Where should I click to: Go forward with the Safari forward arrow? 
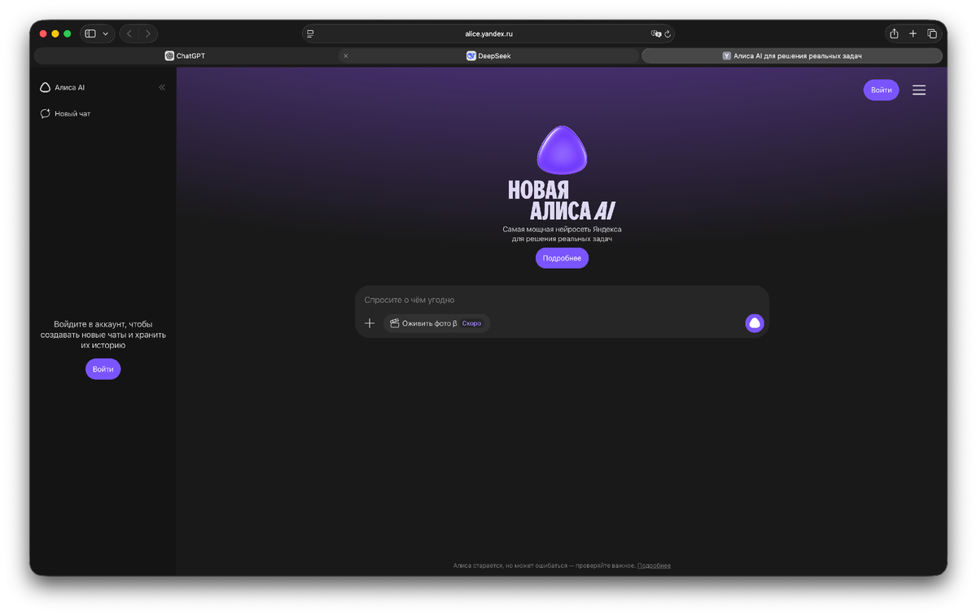pyautogui.click(x=148, y=33)
